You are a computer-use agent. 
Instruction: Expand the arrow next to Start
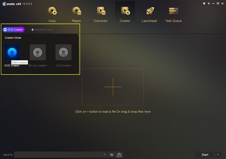[x=218, y=155]
